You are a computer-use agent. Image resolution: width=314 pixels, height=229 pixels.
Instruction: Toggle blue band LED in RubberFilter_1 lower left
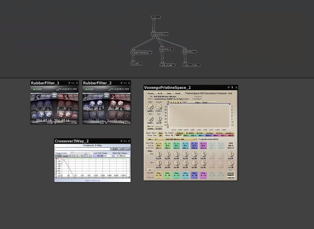34,116
